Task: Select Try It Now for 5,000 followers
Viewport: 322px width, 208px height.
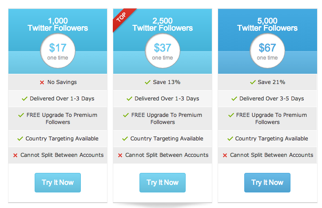Action: [267, 182]
